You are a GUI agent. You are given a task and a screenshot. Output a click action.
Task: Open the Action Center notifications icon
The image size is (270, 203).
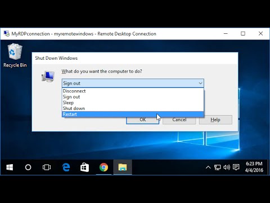click(x=236, y=167)
